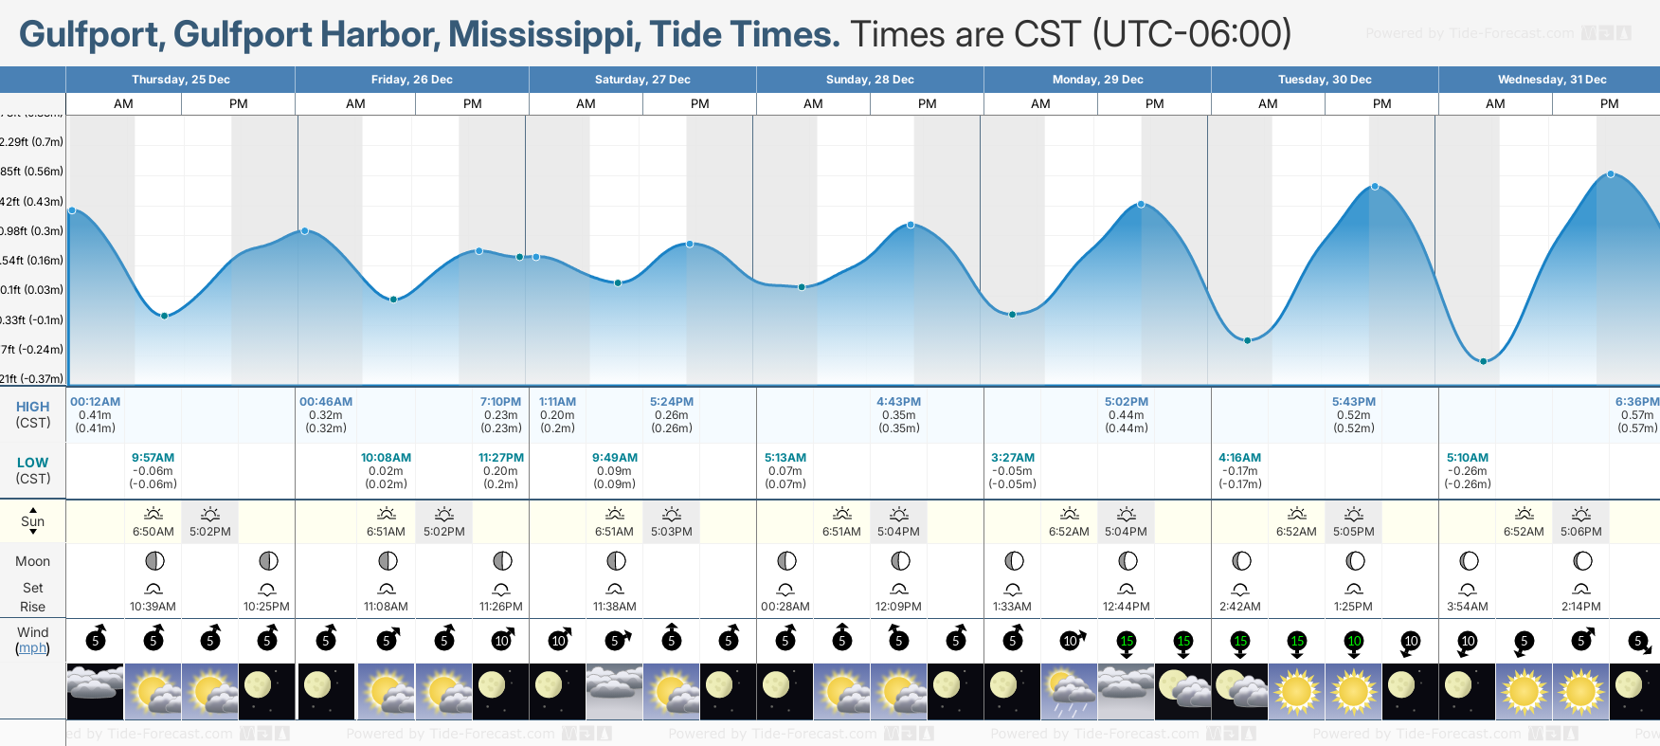Click the HIGH (CST) row label
The width and height of the screenshot is (1660, 746).
coord(33,414)
